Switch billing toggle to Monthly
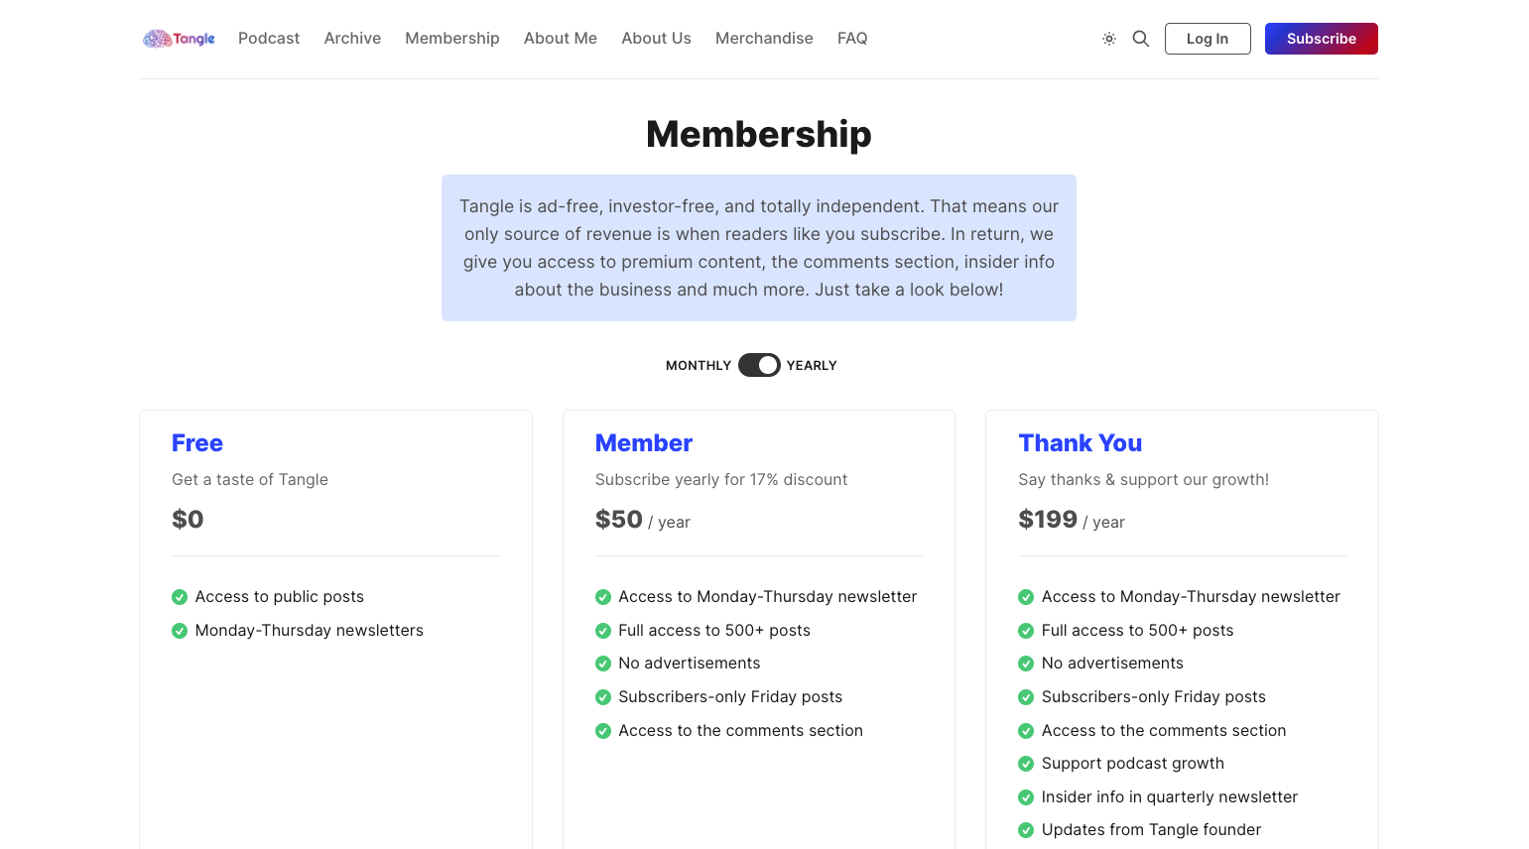 point(698,365)
